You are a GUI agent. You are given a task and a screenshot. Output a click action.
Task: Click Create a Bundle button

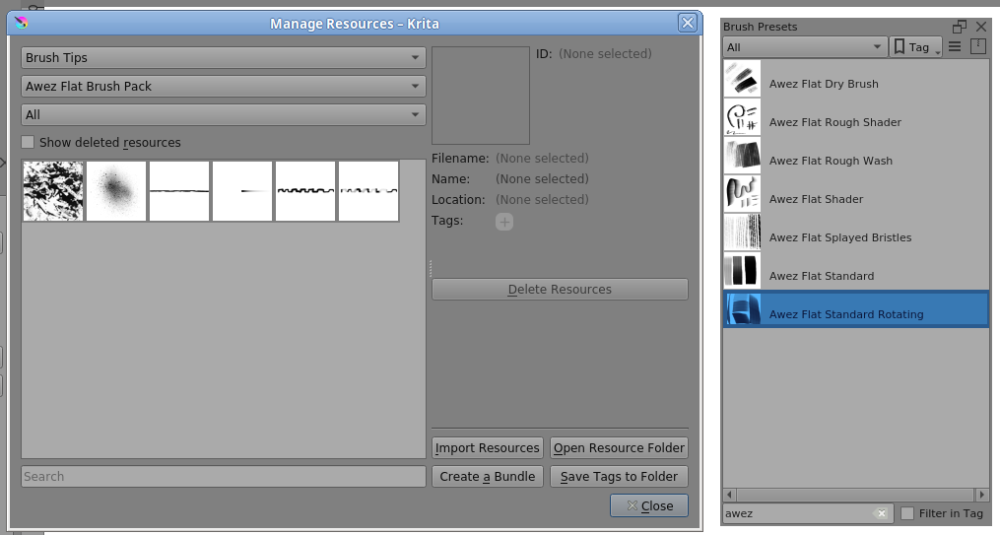click(488, 476)
